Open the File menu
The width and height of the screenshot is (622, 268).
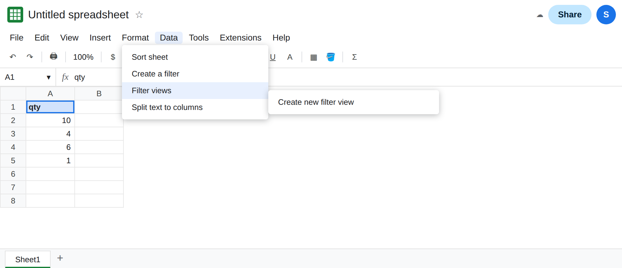tap(16, 38)
